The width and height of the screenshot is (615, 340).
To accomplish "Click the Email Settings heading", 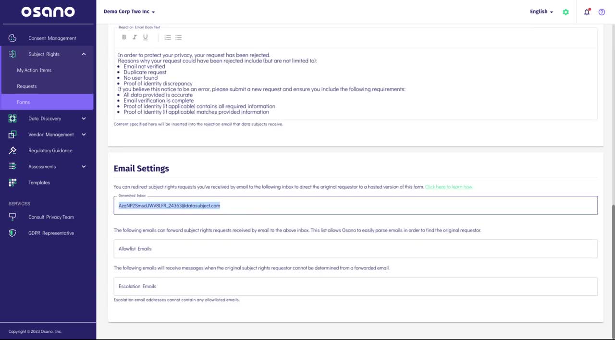I will coord(141,169).
